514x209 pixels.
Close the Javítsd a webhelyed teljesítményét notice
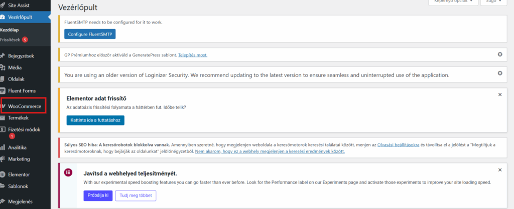tap(499, 170)
